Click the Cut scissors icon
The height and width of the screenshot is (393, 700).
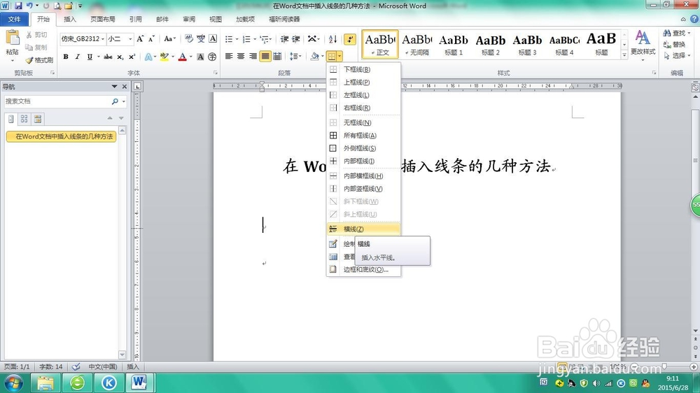tap(29, 34)
